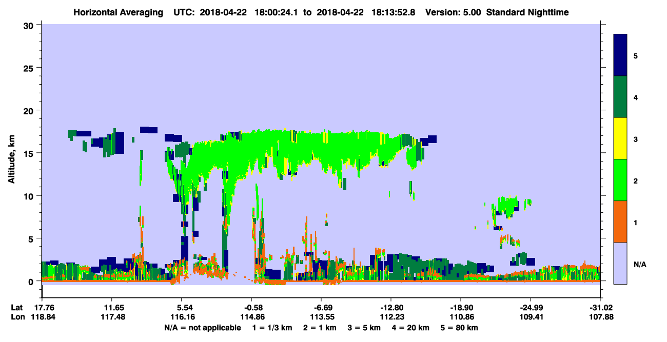Click the latitude value -0.58
This screenshot has width=667, height=342.
click(x=251, y=308)
